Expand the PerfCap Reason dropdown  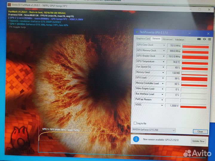pos(162,100)
